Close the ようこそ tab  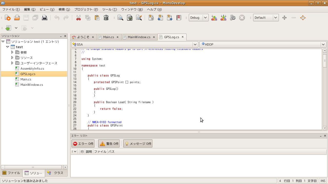(93, 37)
